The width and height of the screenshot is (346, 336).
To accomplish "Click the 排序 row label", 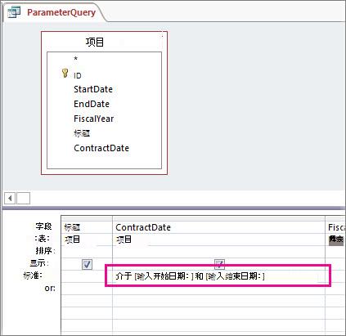I will coord(45,251).
